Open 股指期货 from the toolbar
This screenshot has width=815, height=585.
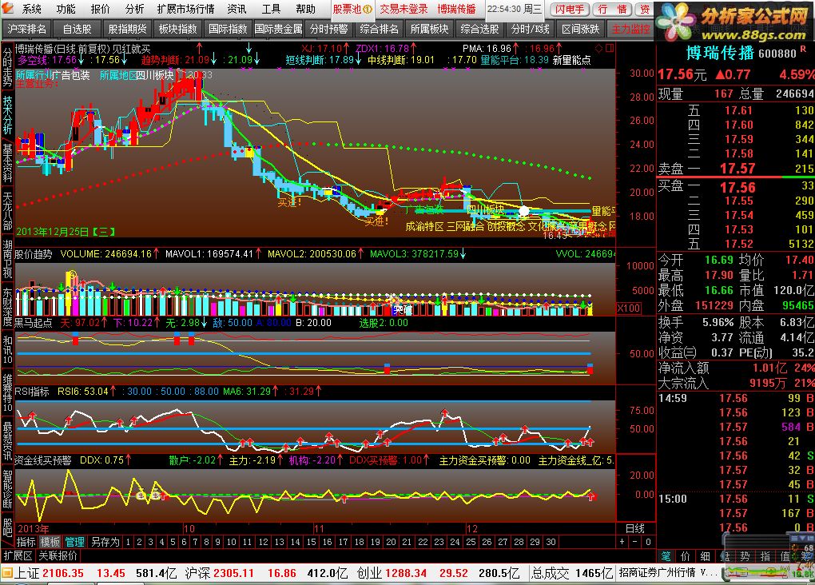pos(127,29)
